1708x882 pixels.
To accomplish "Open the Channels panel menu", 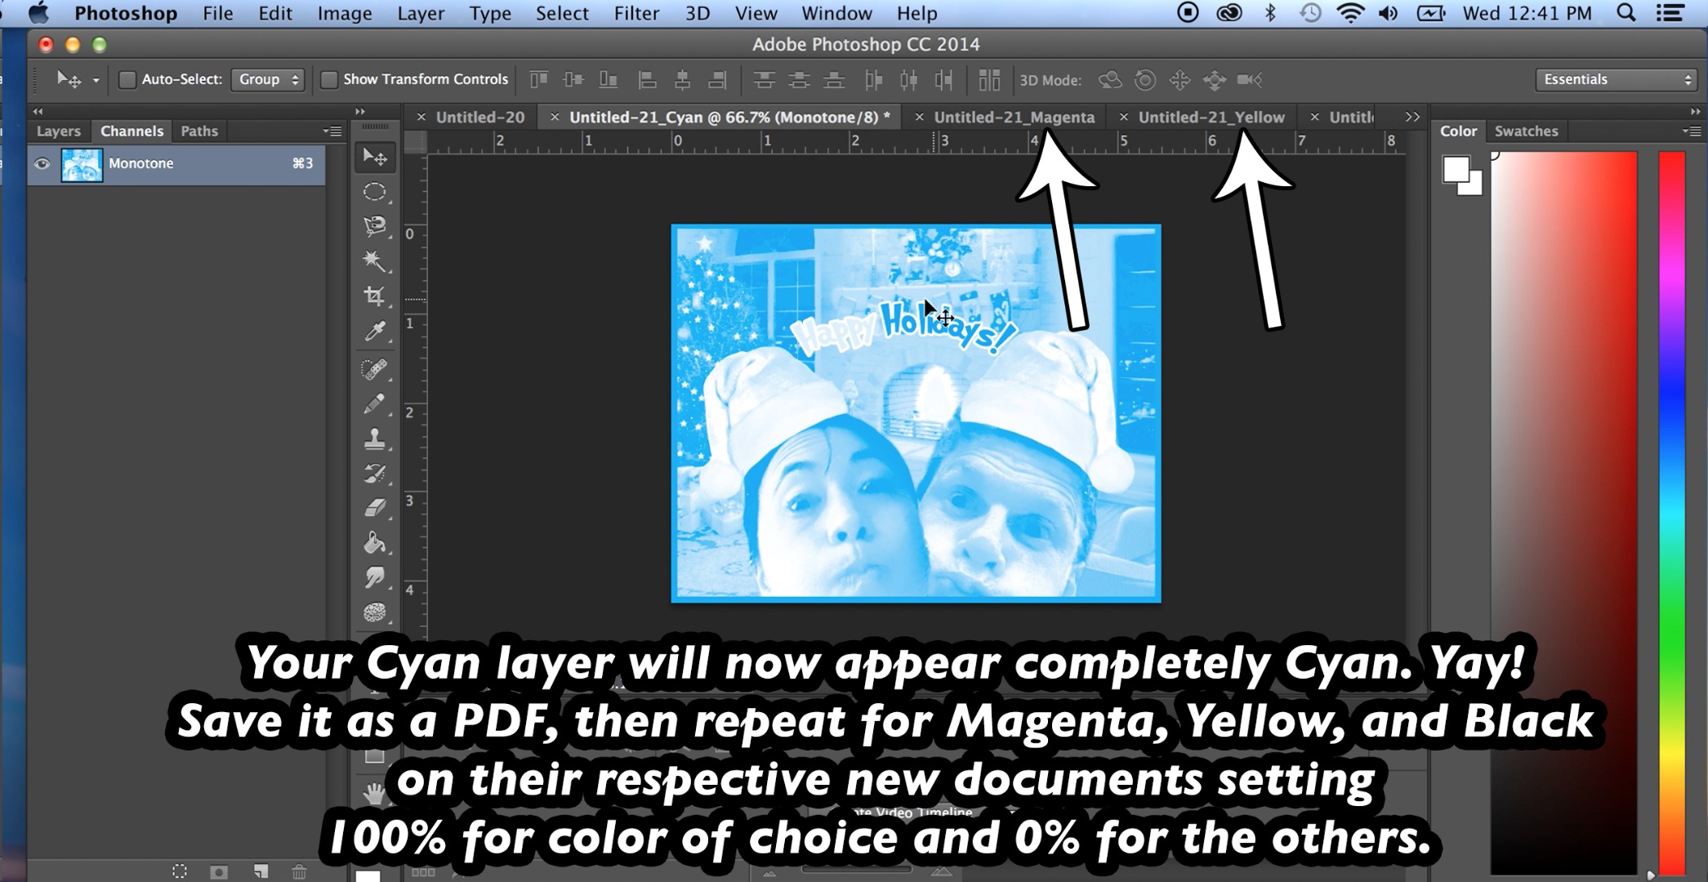I will click(332, 131).
